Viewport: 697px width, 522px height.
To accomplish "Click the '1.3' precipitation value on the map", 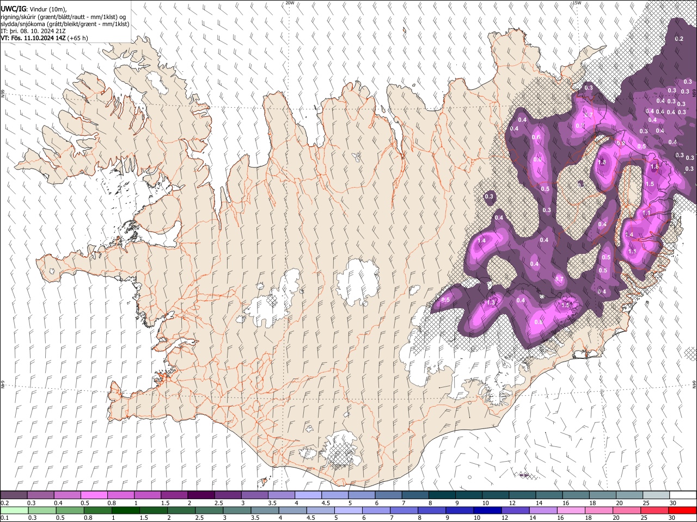I will coord(491,303).
